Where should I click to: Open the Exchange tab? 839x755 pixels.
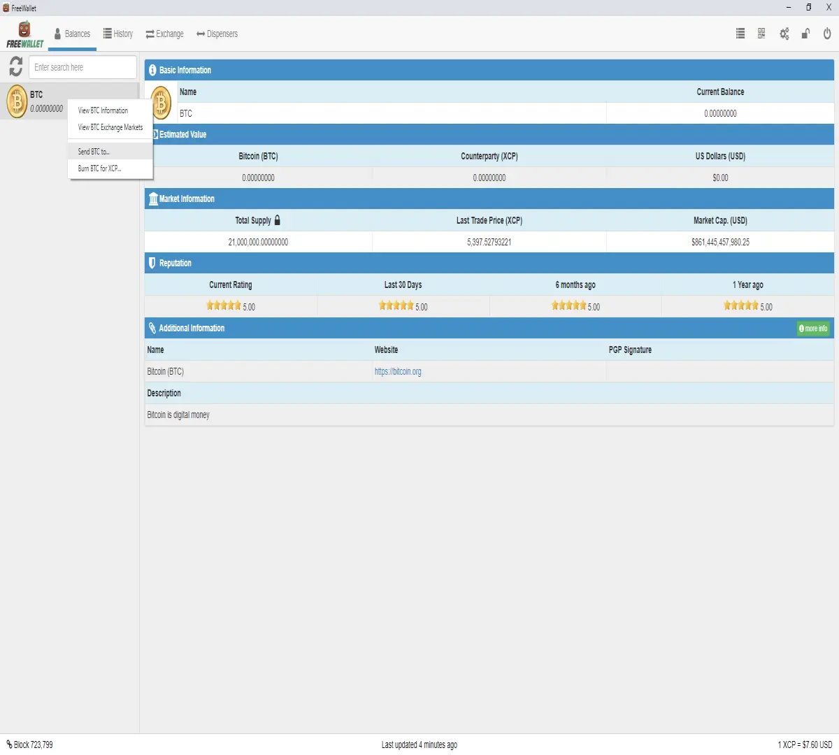click(165, 34)
